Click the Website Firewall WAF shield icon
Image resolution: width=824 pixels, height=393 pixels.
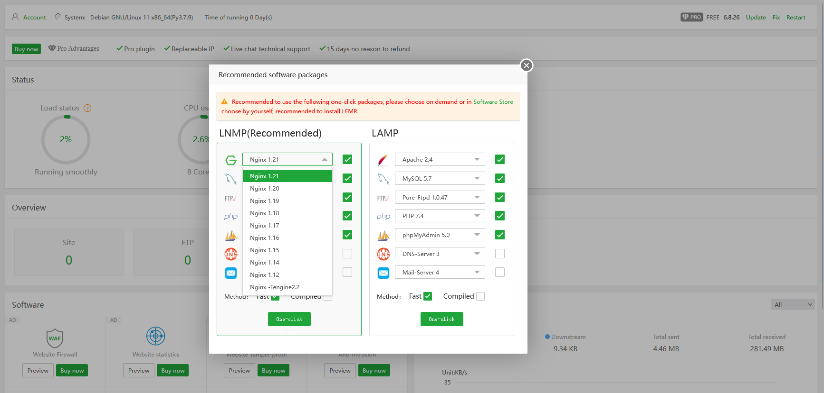coord(55,338)
